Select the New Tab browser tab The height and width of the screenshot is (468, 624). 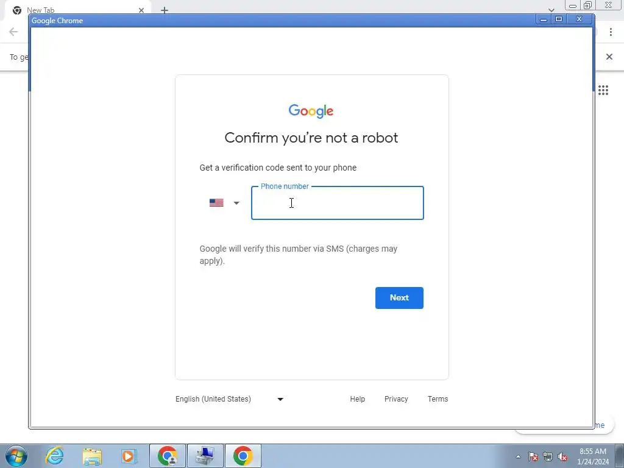77,10
